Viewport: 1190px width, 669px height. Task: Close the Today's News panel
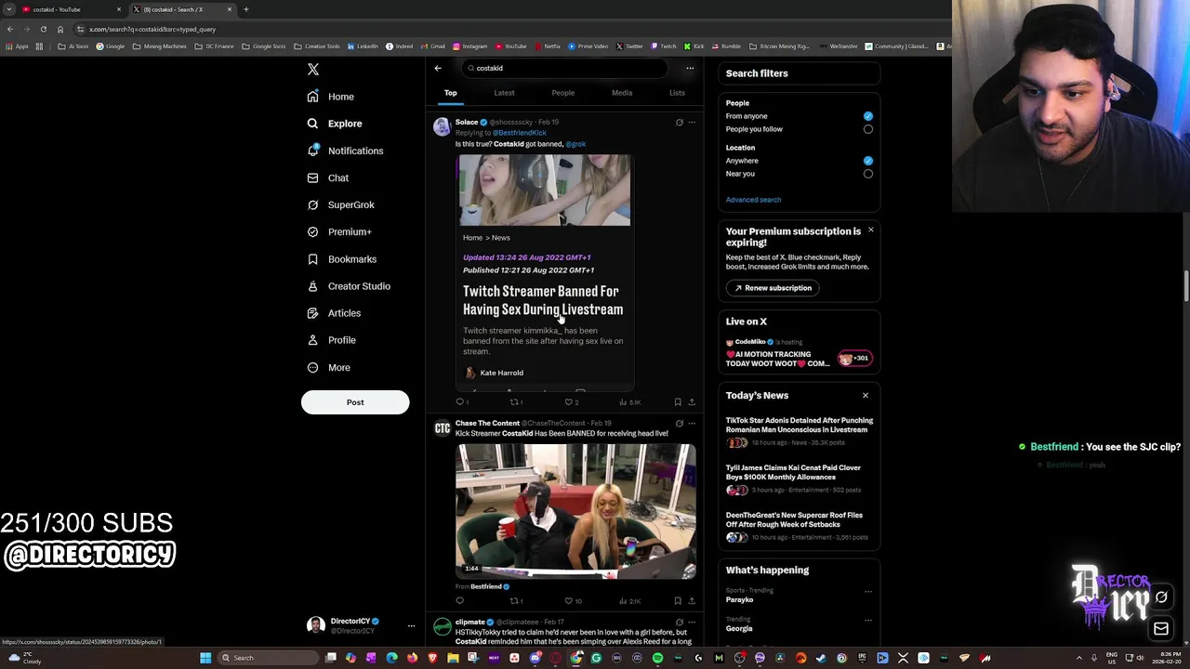pos(865,396)
